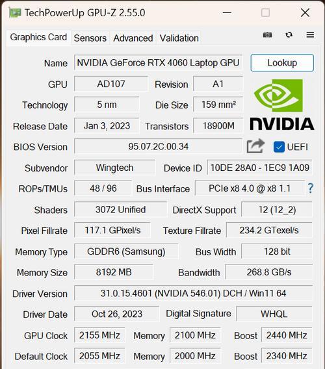The width and height of the screenshot is (325, 369).
Task: Click the refresh icon
Action: (x=289, y=35)
